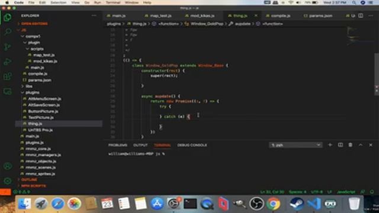Open the PROBLEMS panel tab
The image size is (379, 213).
118,145
